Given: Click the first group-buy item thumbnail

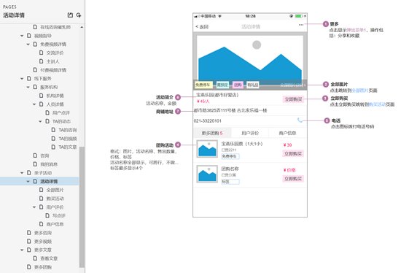Looking at the screenshot, I should coord(207,149).
